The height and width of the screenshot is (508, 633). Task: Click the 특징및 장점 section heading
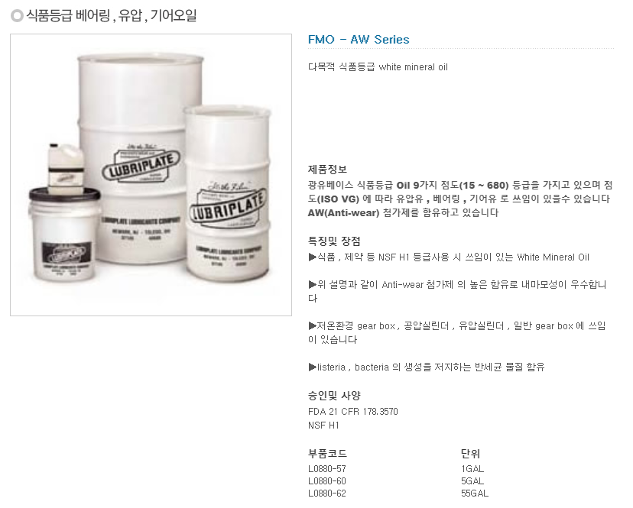(x=334, y=241)
